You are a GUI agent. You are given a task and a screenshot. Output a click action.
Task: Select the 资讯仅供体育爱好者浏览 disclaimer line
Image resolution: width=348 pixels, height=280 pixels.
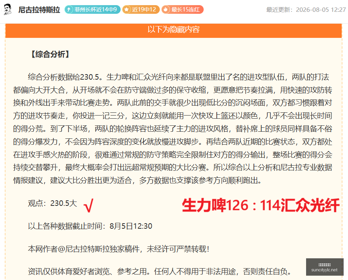point(160,271)
